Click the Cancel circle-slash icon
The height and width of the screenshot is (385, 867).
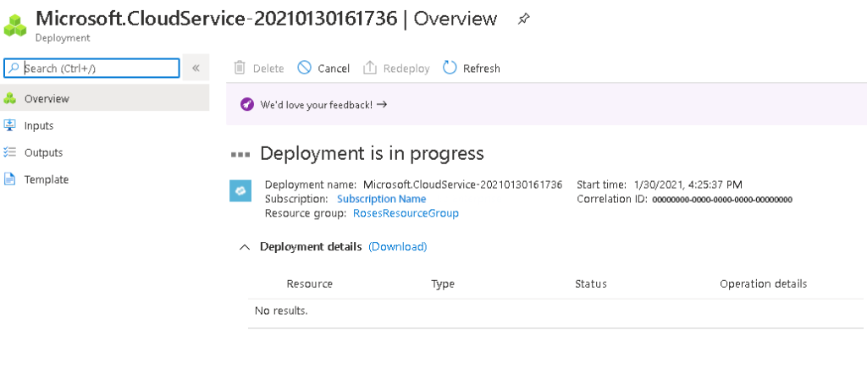coord(304,68)
